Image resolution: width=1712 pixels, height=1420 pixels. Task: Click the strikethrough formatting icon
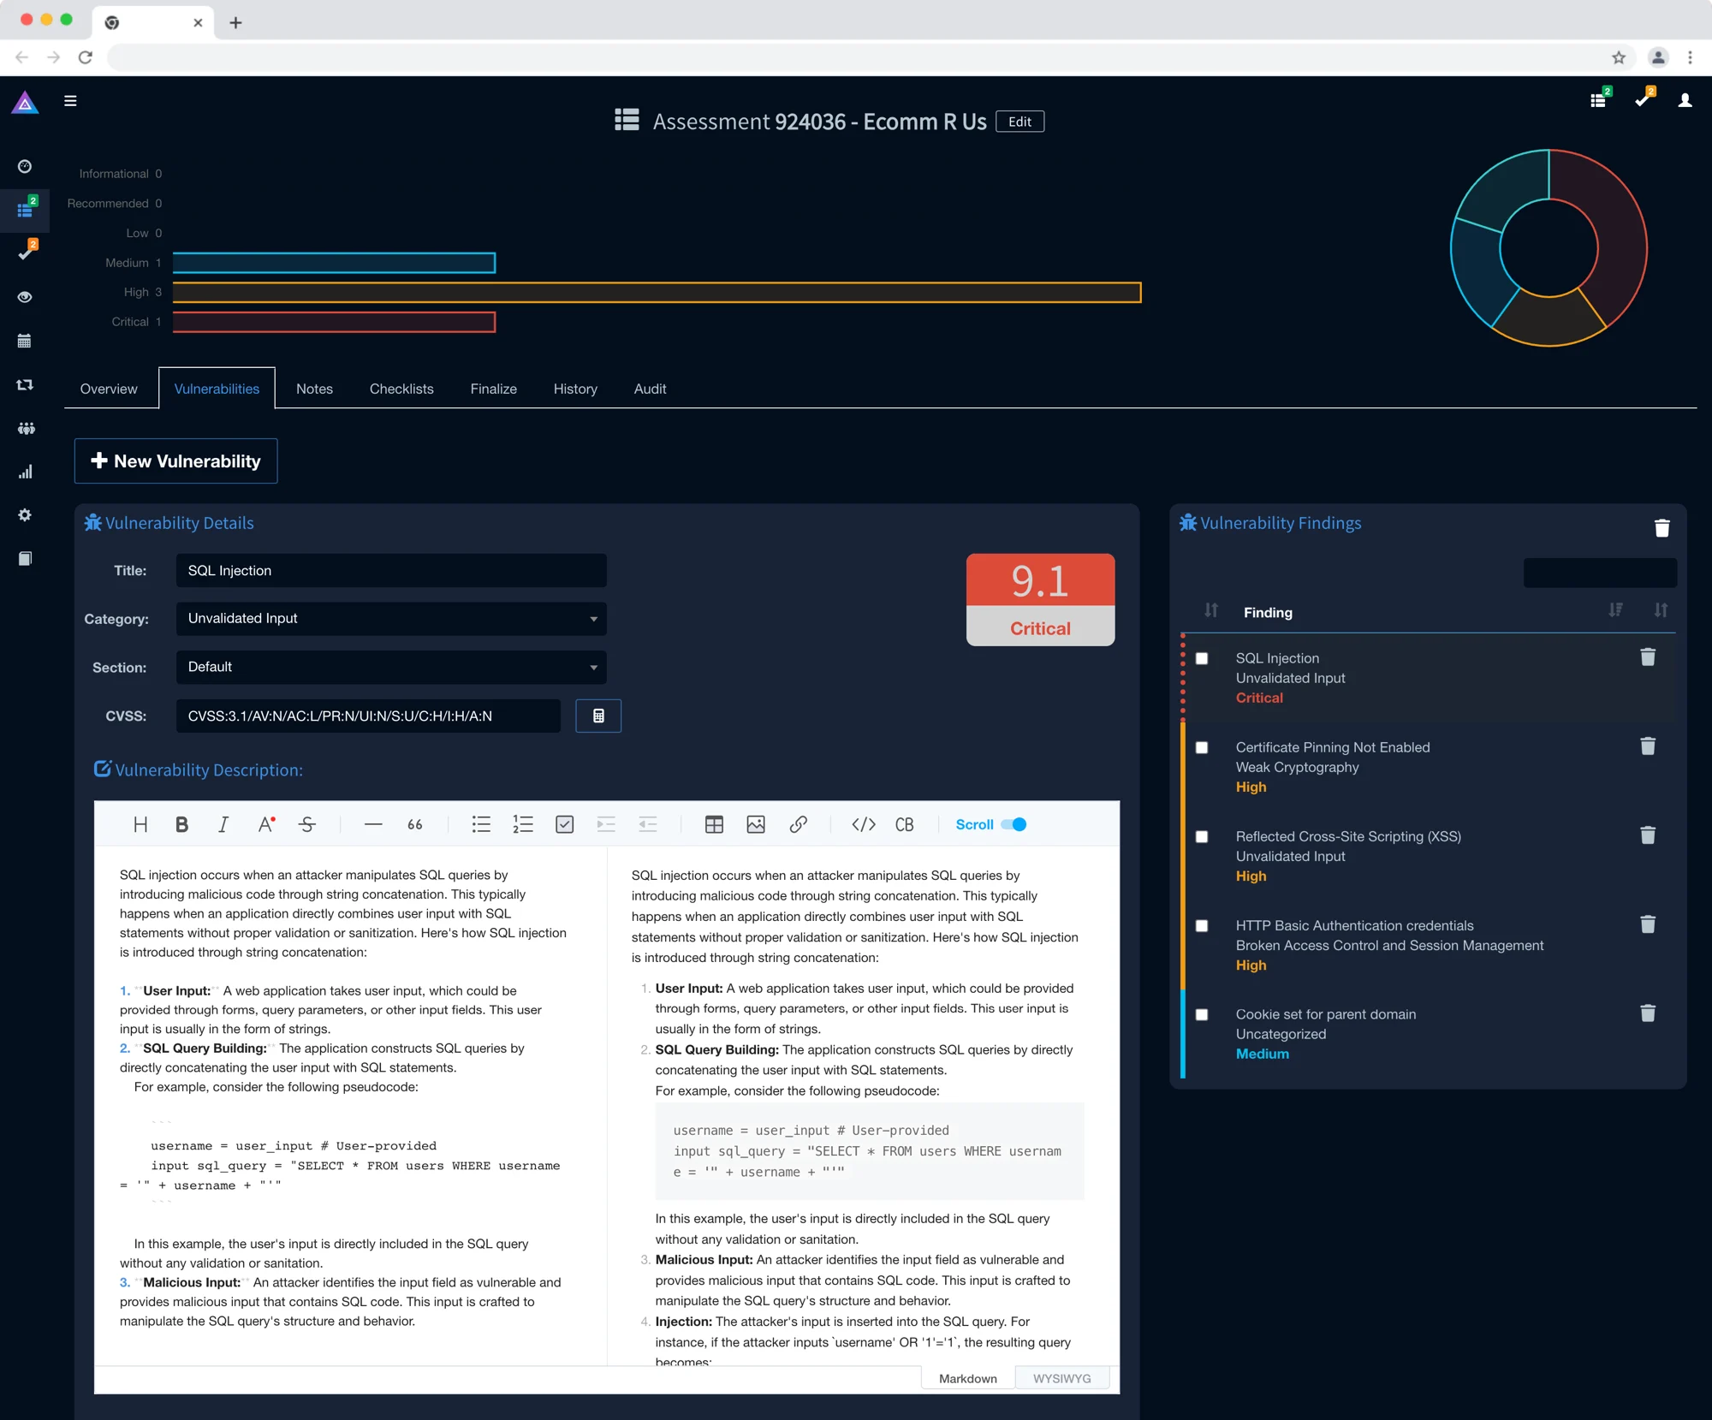coord(307,824)
